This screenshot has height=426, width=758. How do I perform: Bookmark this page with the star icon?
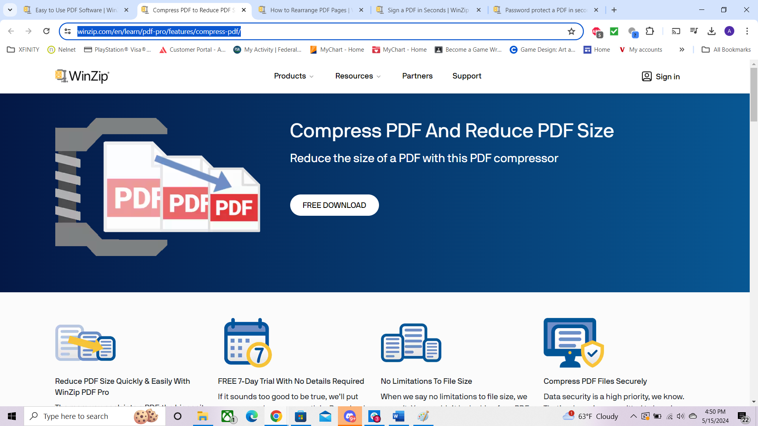point(571,31)
